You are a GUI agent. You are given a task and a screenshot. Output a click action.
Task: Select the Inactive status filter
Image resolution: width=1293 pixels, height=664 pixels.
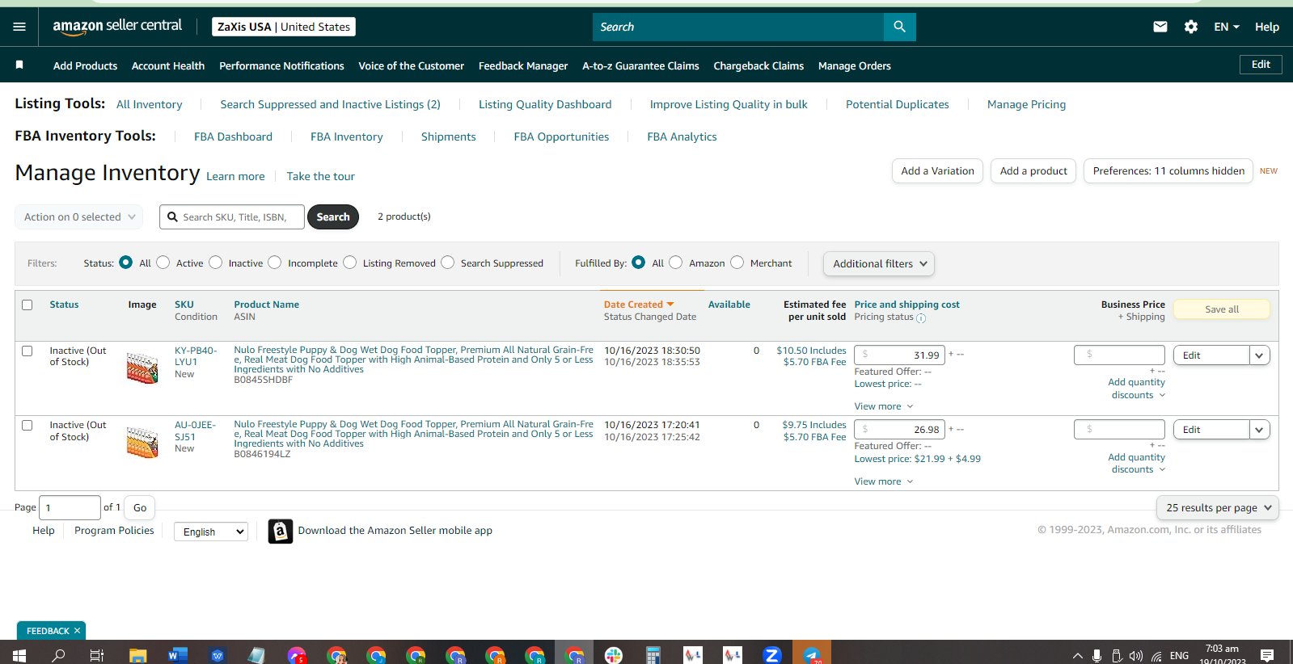tap(216, 263)
